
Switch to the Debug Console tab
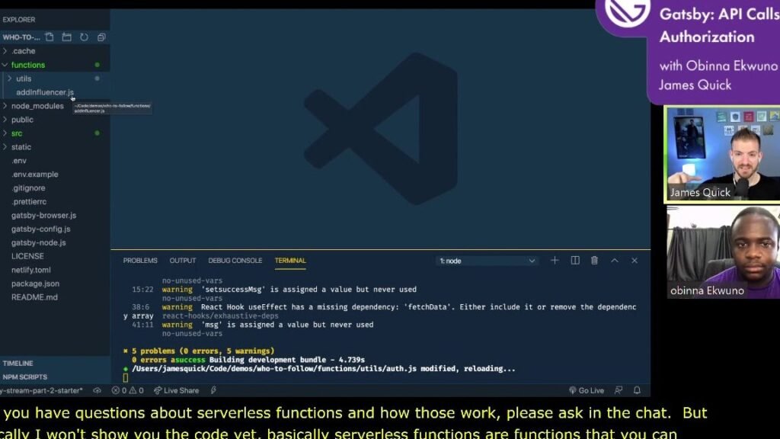tap(235, 261)
